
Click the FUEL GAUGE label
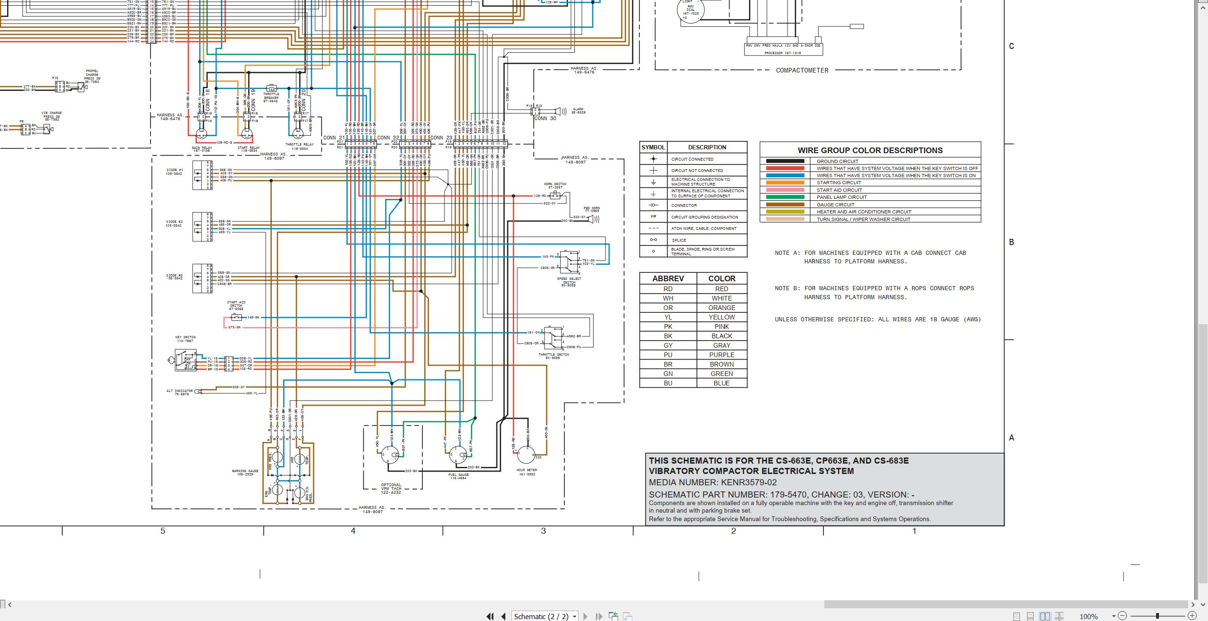click(458, 476)
